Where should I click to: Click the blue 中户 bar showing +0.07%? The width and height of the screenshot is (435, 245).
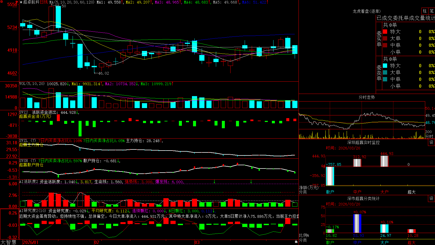357,223
